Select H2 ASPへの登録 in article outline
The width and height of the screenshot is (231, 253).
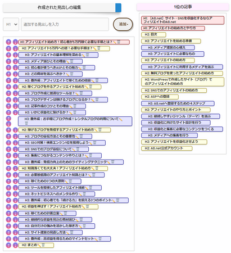[160, 97]
